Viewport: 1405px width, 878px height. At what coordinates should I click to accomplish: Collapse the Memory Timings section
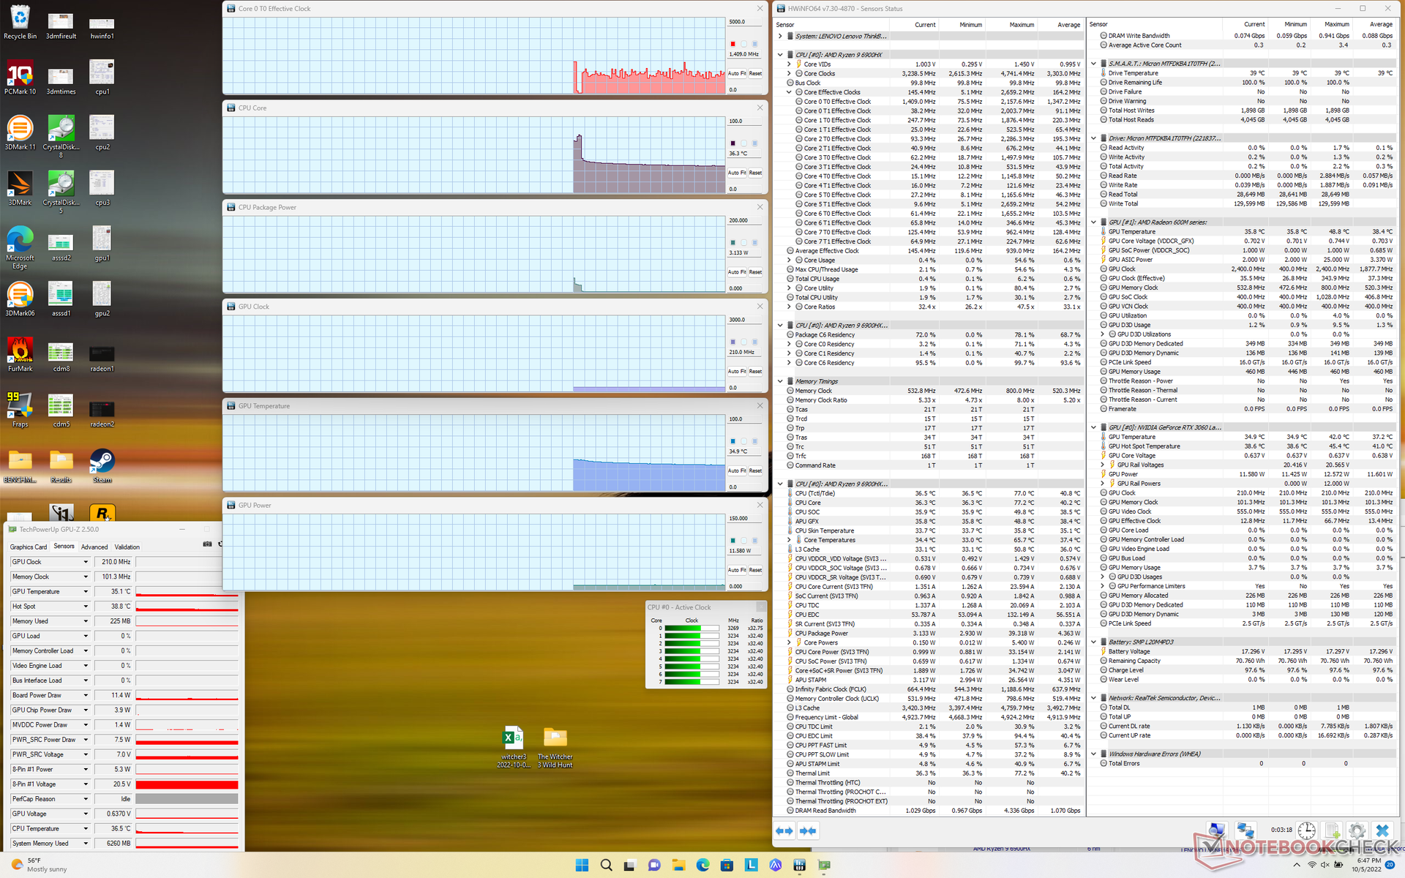click(x=781, y=381)
